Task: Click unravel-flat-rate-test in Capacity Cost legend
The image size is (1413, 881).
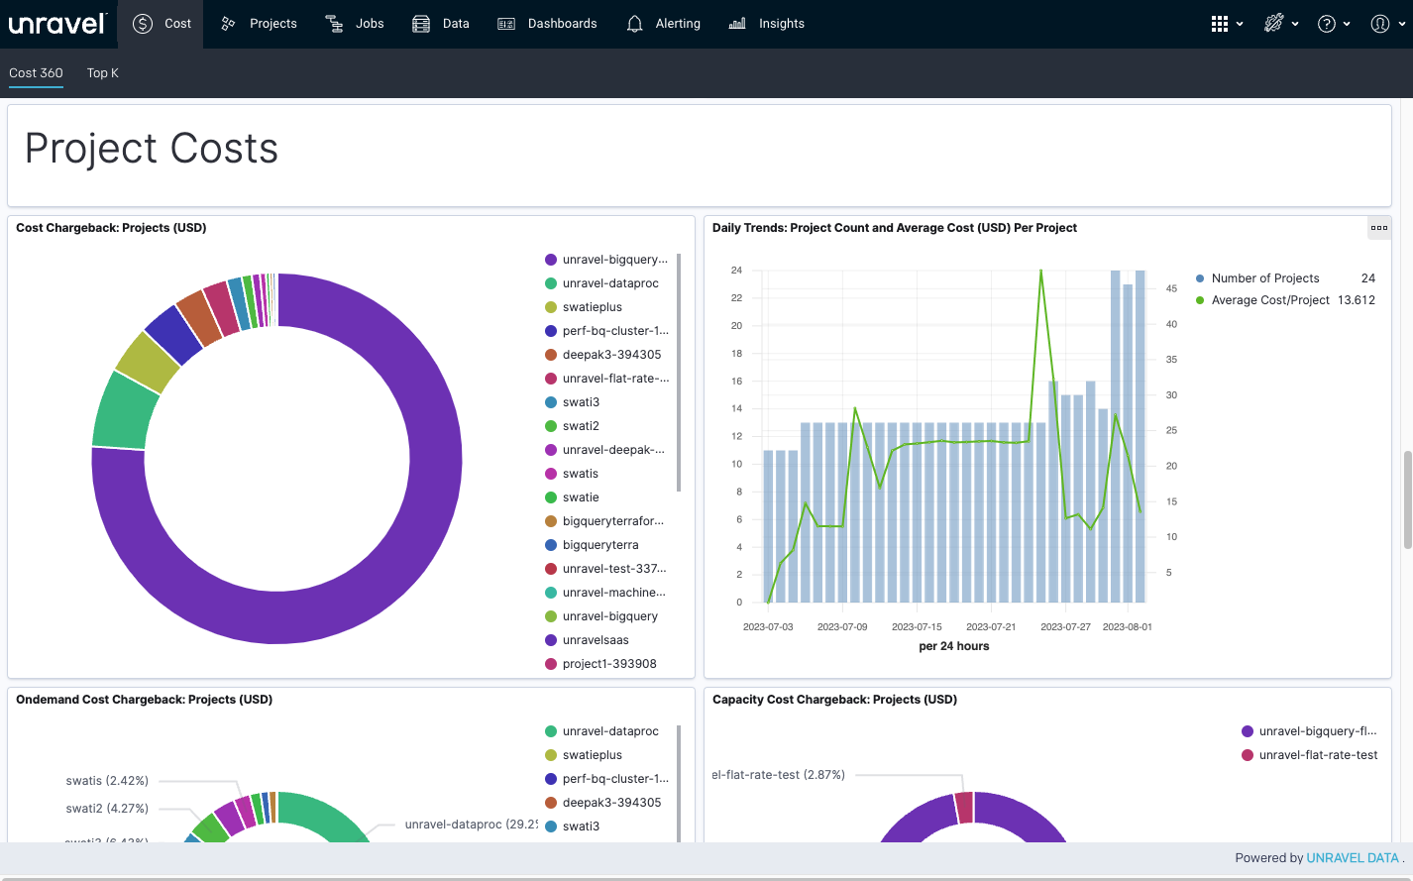Action: click(1309, 755)
